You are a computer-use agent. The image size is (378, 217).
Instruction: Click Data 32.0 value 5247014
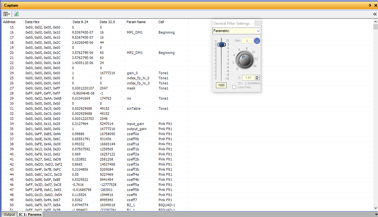tap(107, 124)
